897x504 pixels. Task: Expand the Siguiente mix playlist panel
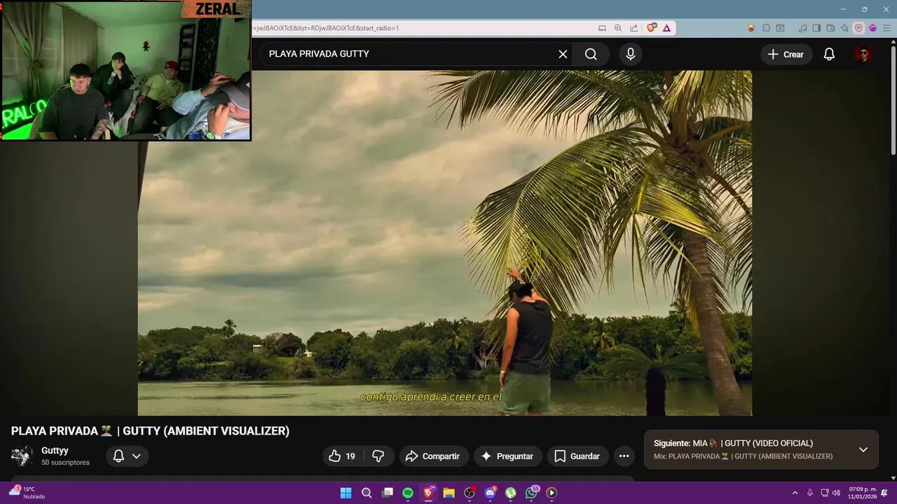863,449
